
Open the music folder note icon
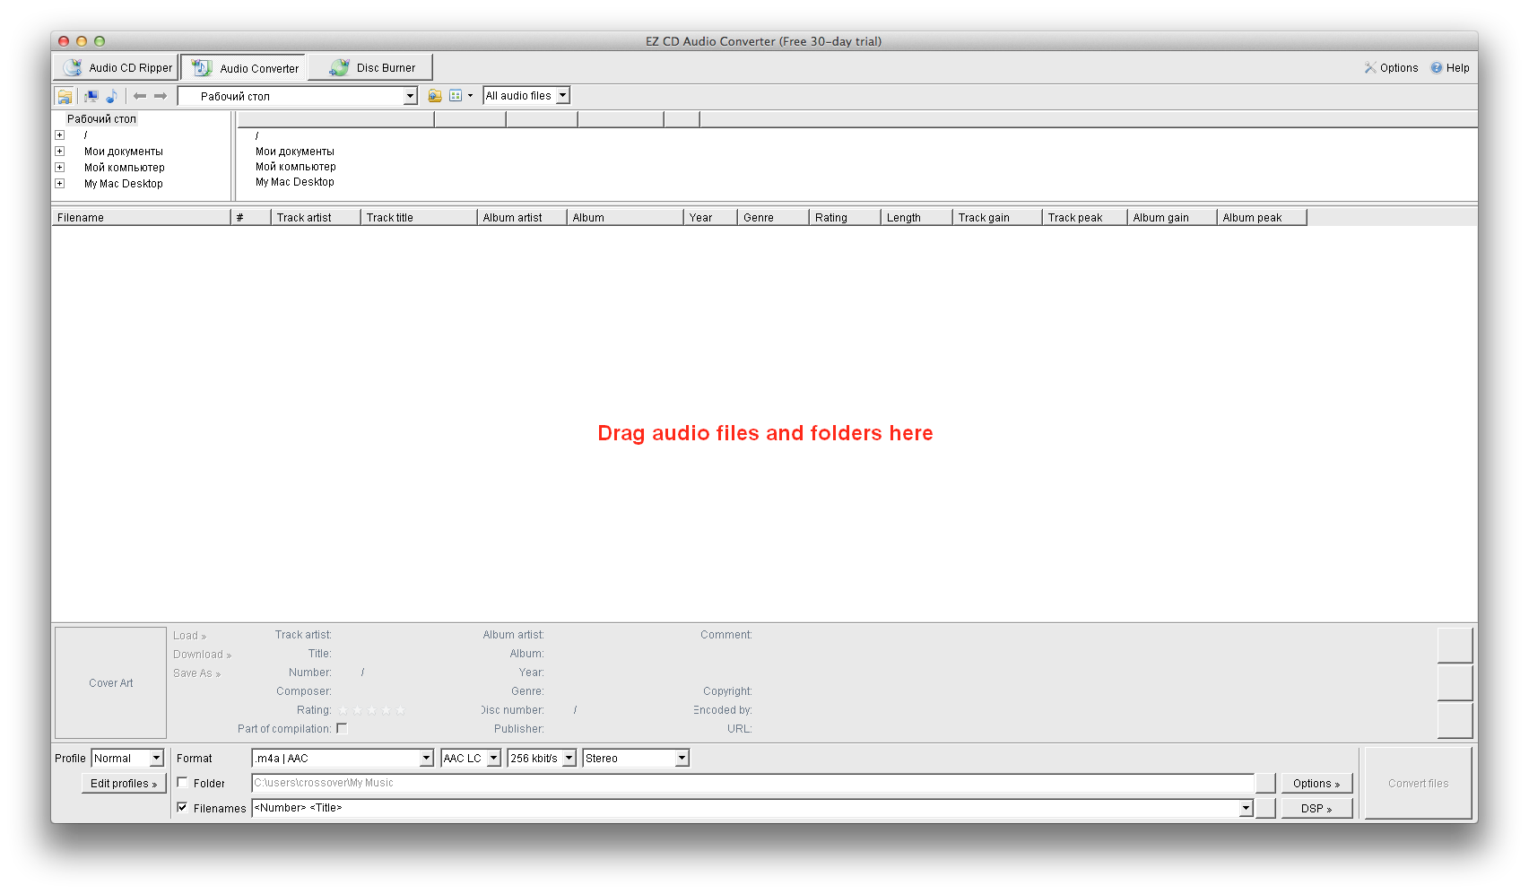click(111, 96)
